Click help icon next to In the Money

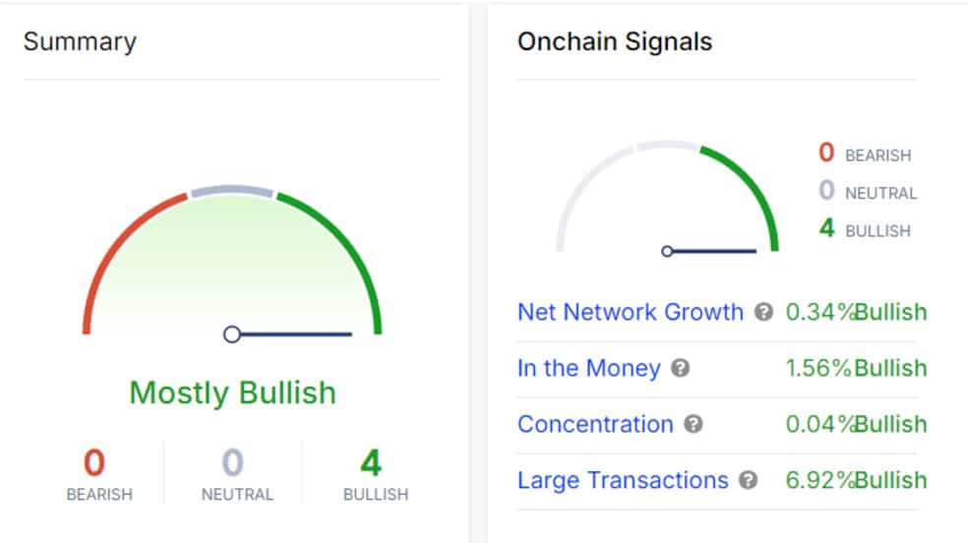pyautogui.click(x=681, y=368)
